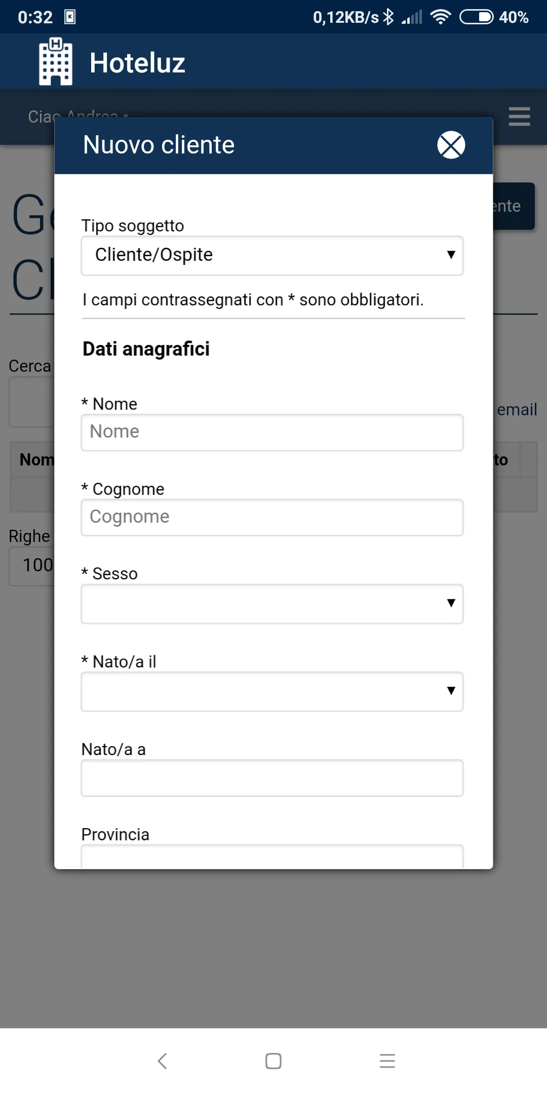547x1094 pixels.
Task: Tap the Hoteluz title text
Action: pyautogui.click(x=137, y=63)
